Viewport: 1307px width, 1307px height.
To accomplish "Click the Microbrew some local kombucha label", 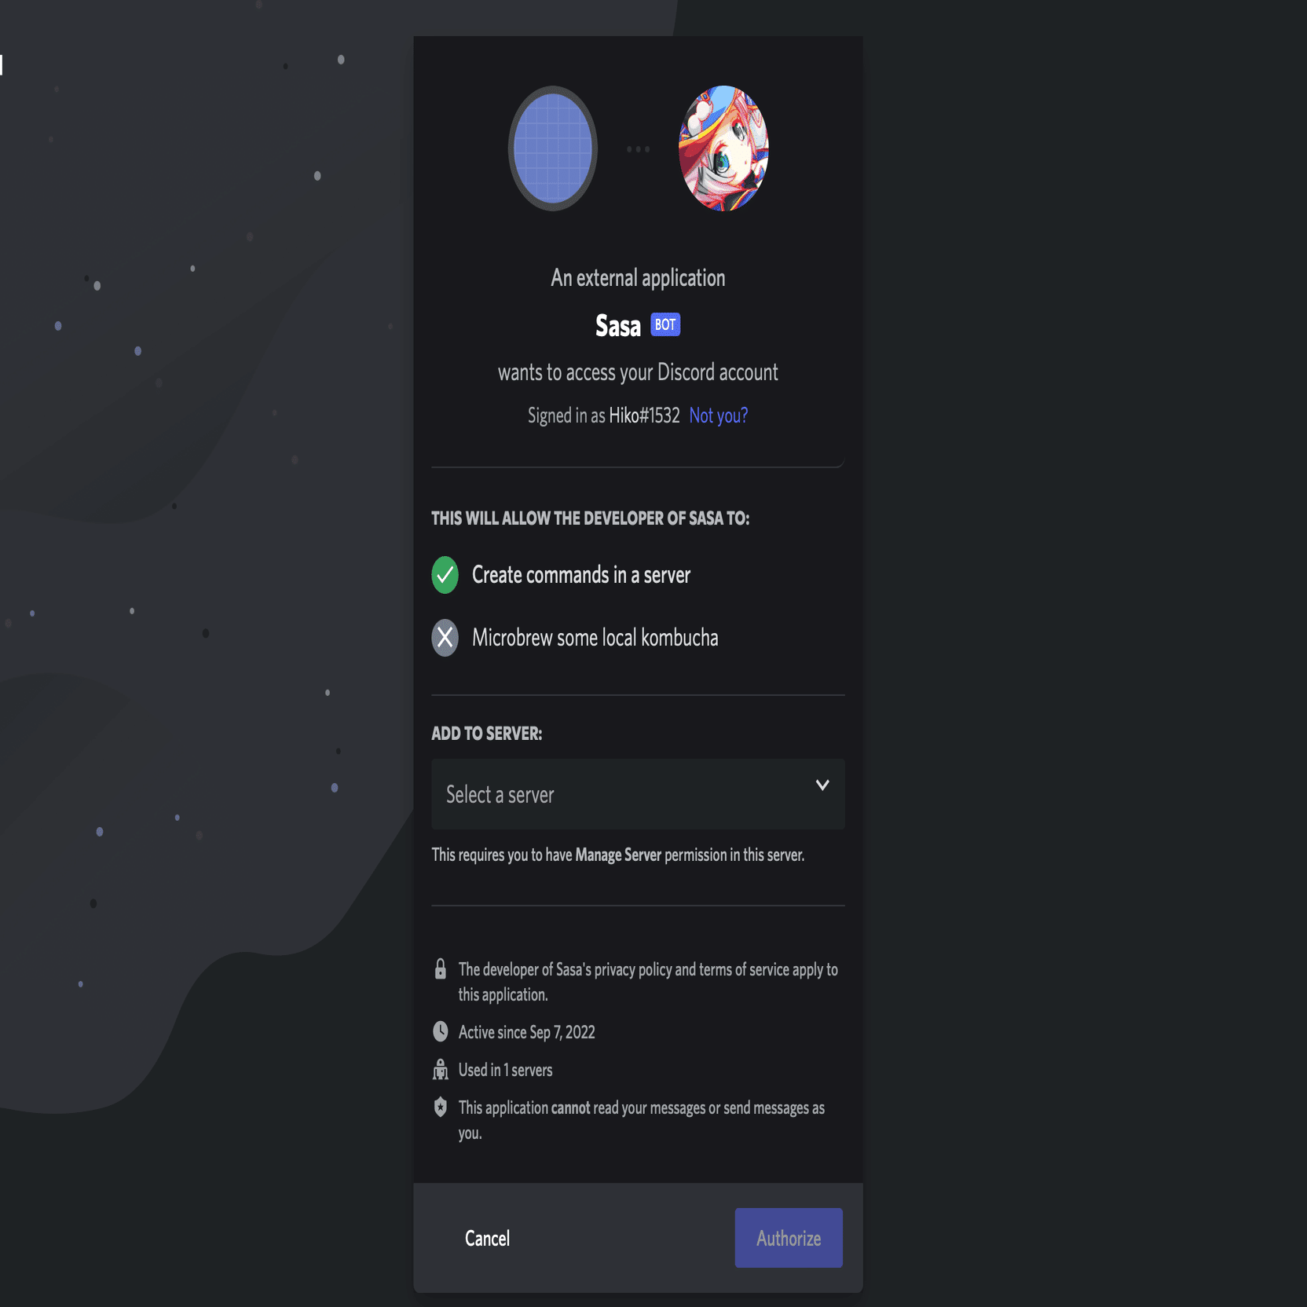I will [x=595, y=638].
